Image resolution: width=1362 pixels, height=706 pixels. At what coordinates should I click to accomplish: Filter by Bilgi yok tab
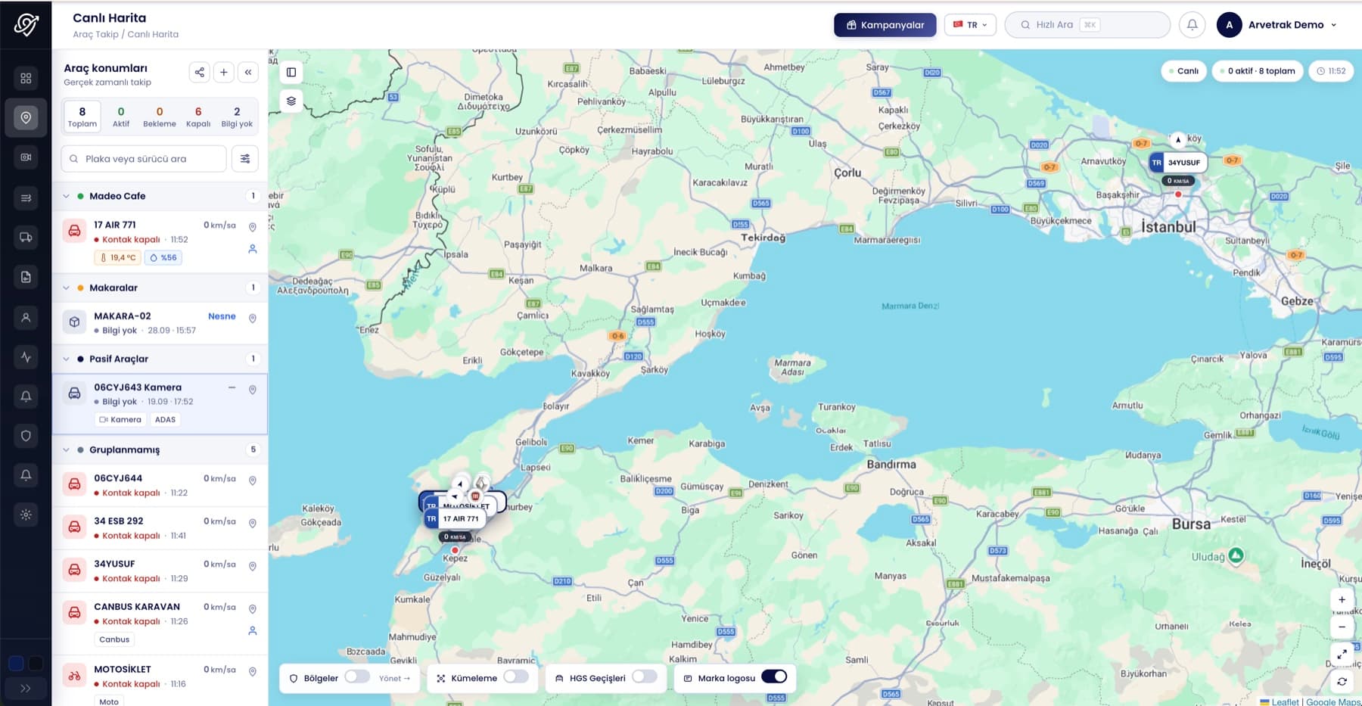pyautogui.click(x=237, y=117)
